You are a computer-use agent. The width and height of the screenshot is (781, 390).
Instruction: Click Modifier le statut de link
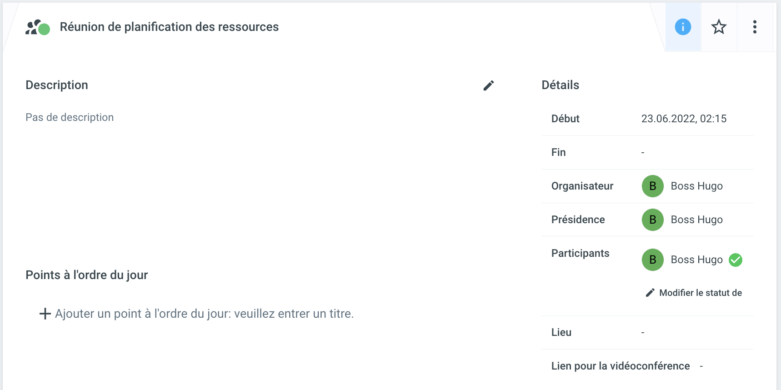pos(701,293)
